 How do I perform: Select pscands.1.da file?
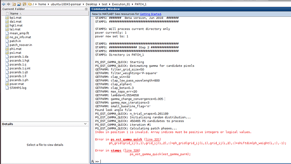[x=19, y=56]
